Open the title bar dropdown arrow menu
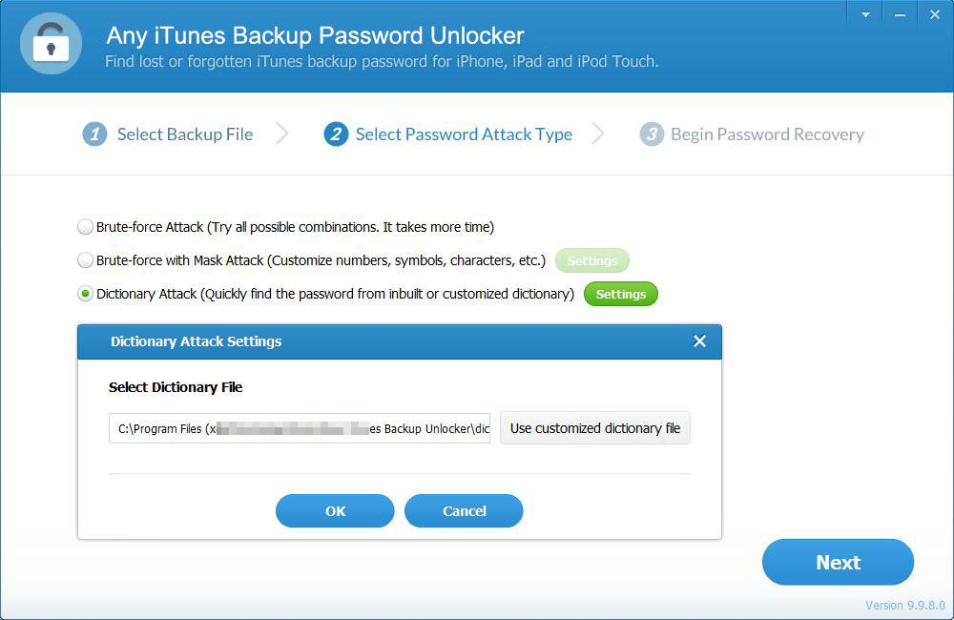 [x=864, y=14]
